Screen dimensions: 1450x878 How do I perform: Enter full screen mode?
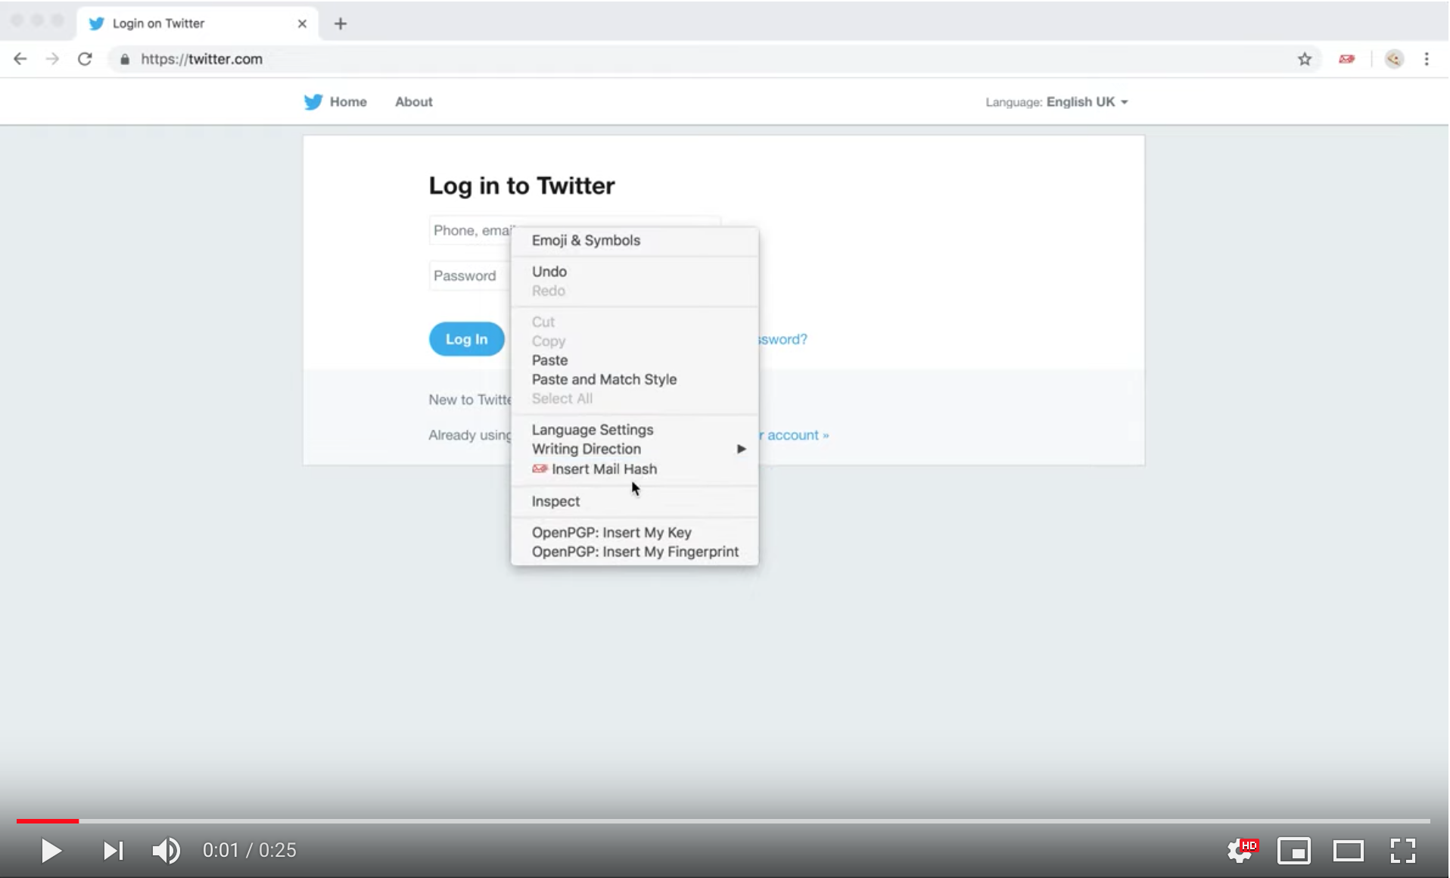tap(1403, 851)
